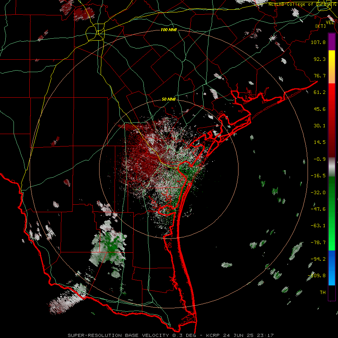Click the -78.7 velocity scale value
Screen dimensions: 338x338
coord(318,243)
